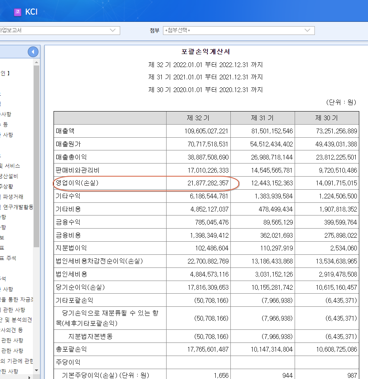
Task: Click the 당기순이익(손실) row label
Action: pos(80,287)
